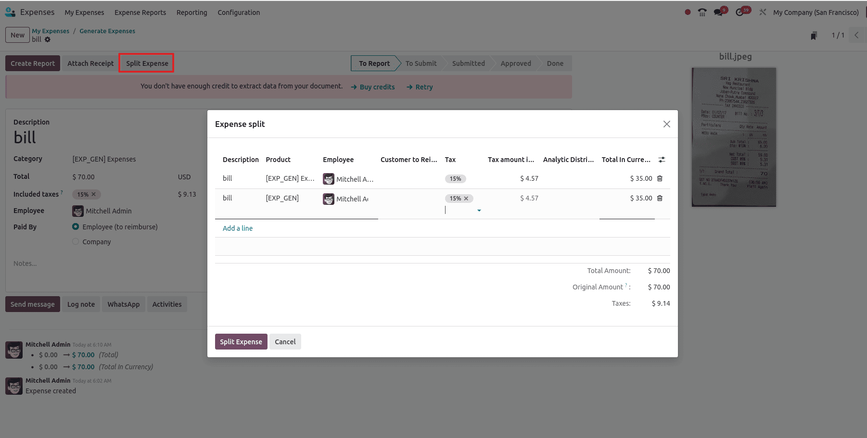Open the My Company switcher
The width and height of the screenshot is (867, 438).
(x=816, y=12)
